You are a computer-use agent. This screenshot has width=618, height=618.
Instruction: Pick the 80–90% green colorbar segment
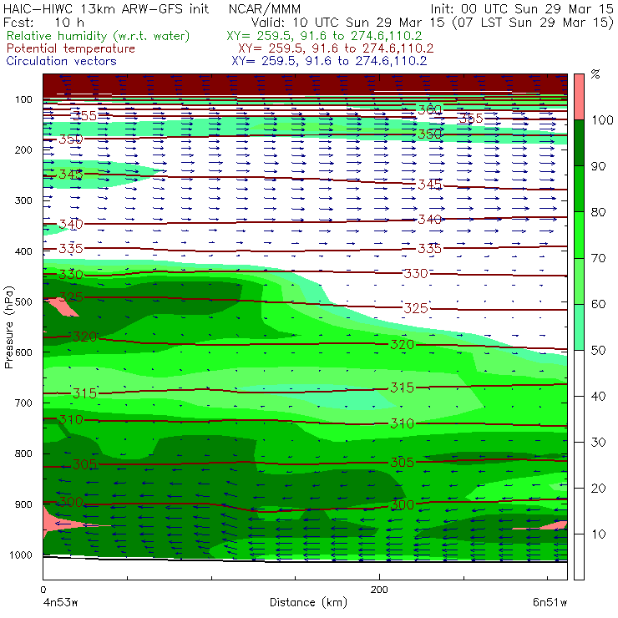pos(579,189)
